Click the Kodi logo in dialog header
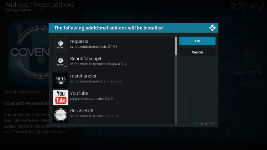 (x=212, y=28)
